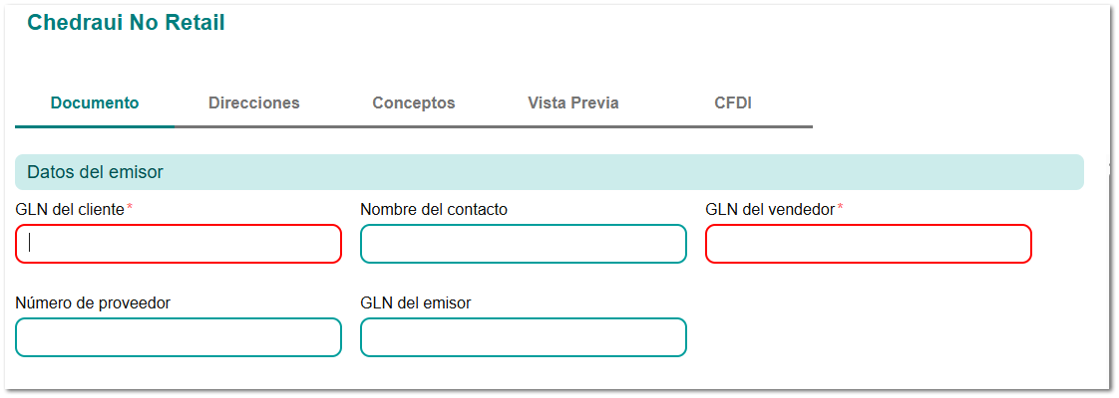Click the red asterisk beside GLN del cliente

130,207
